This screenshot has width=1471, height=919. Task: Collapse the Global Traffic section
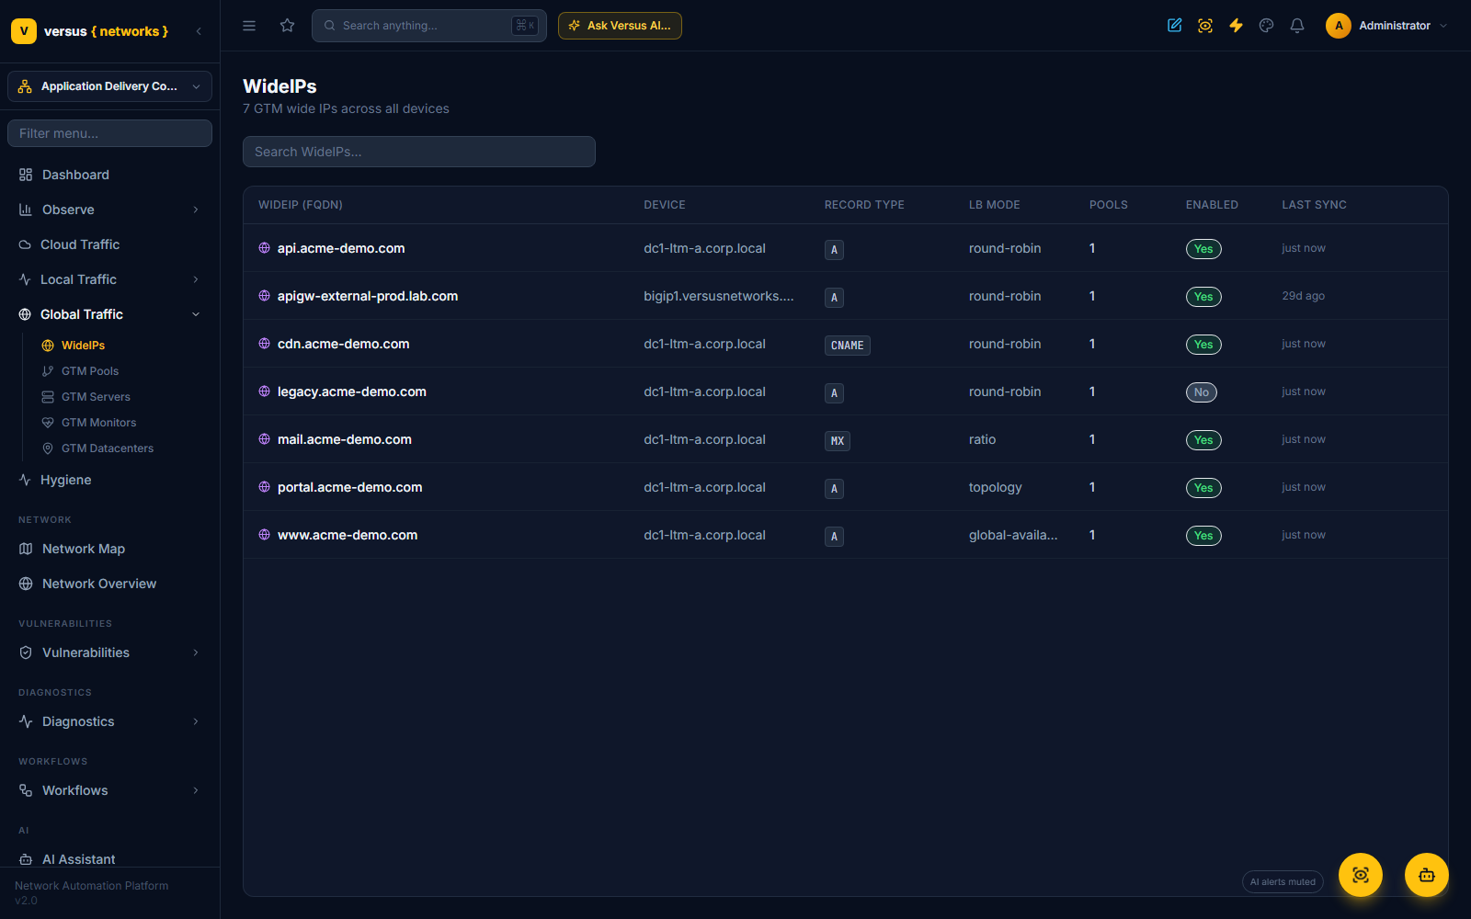[110, 314]
